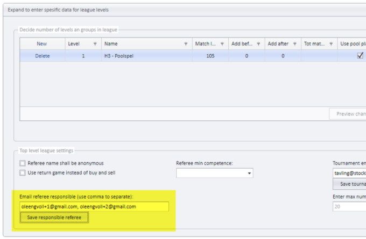Open filter on Tot mat... column

click(x=331, y=44)
